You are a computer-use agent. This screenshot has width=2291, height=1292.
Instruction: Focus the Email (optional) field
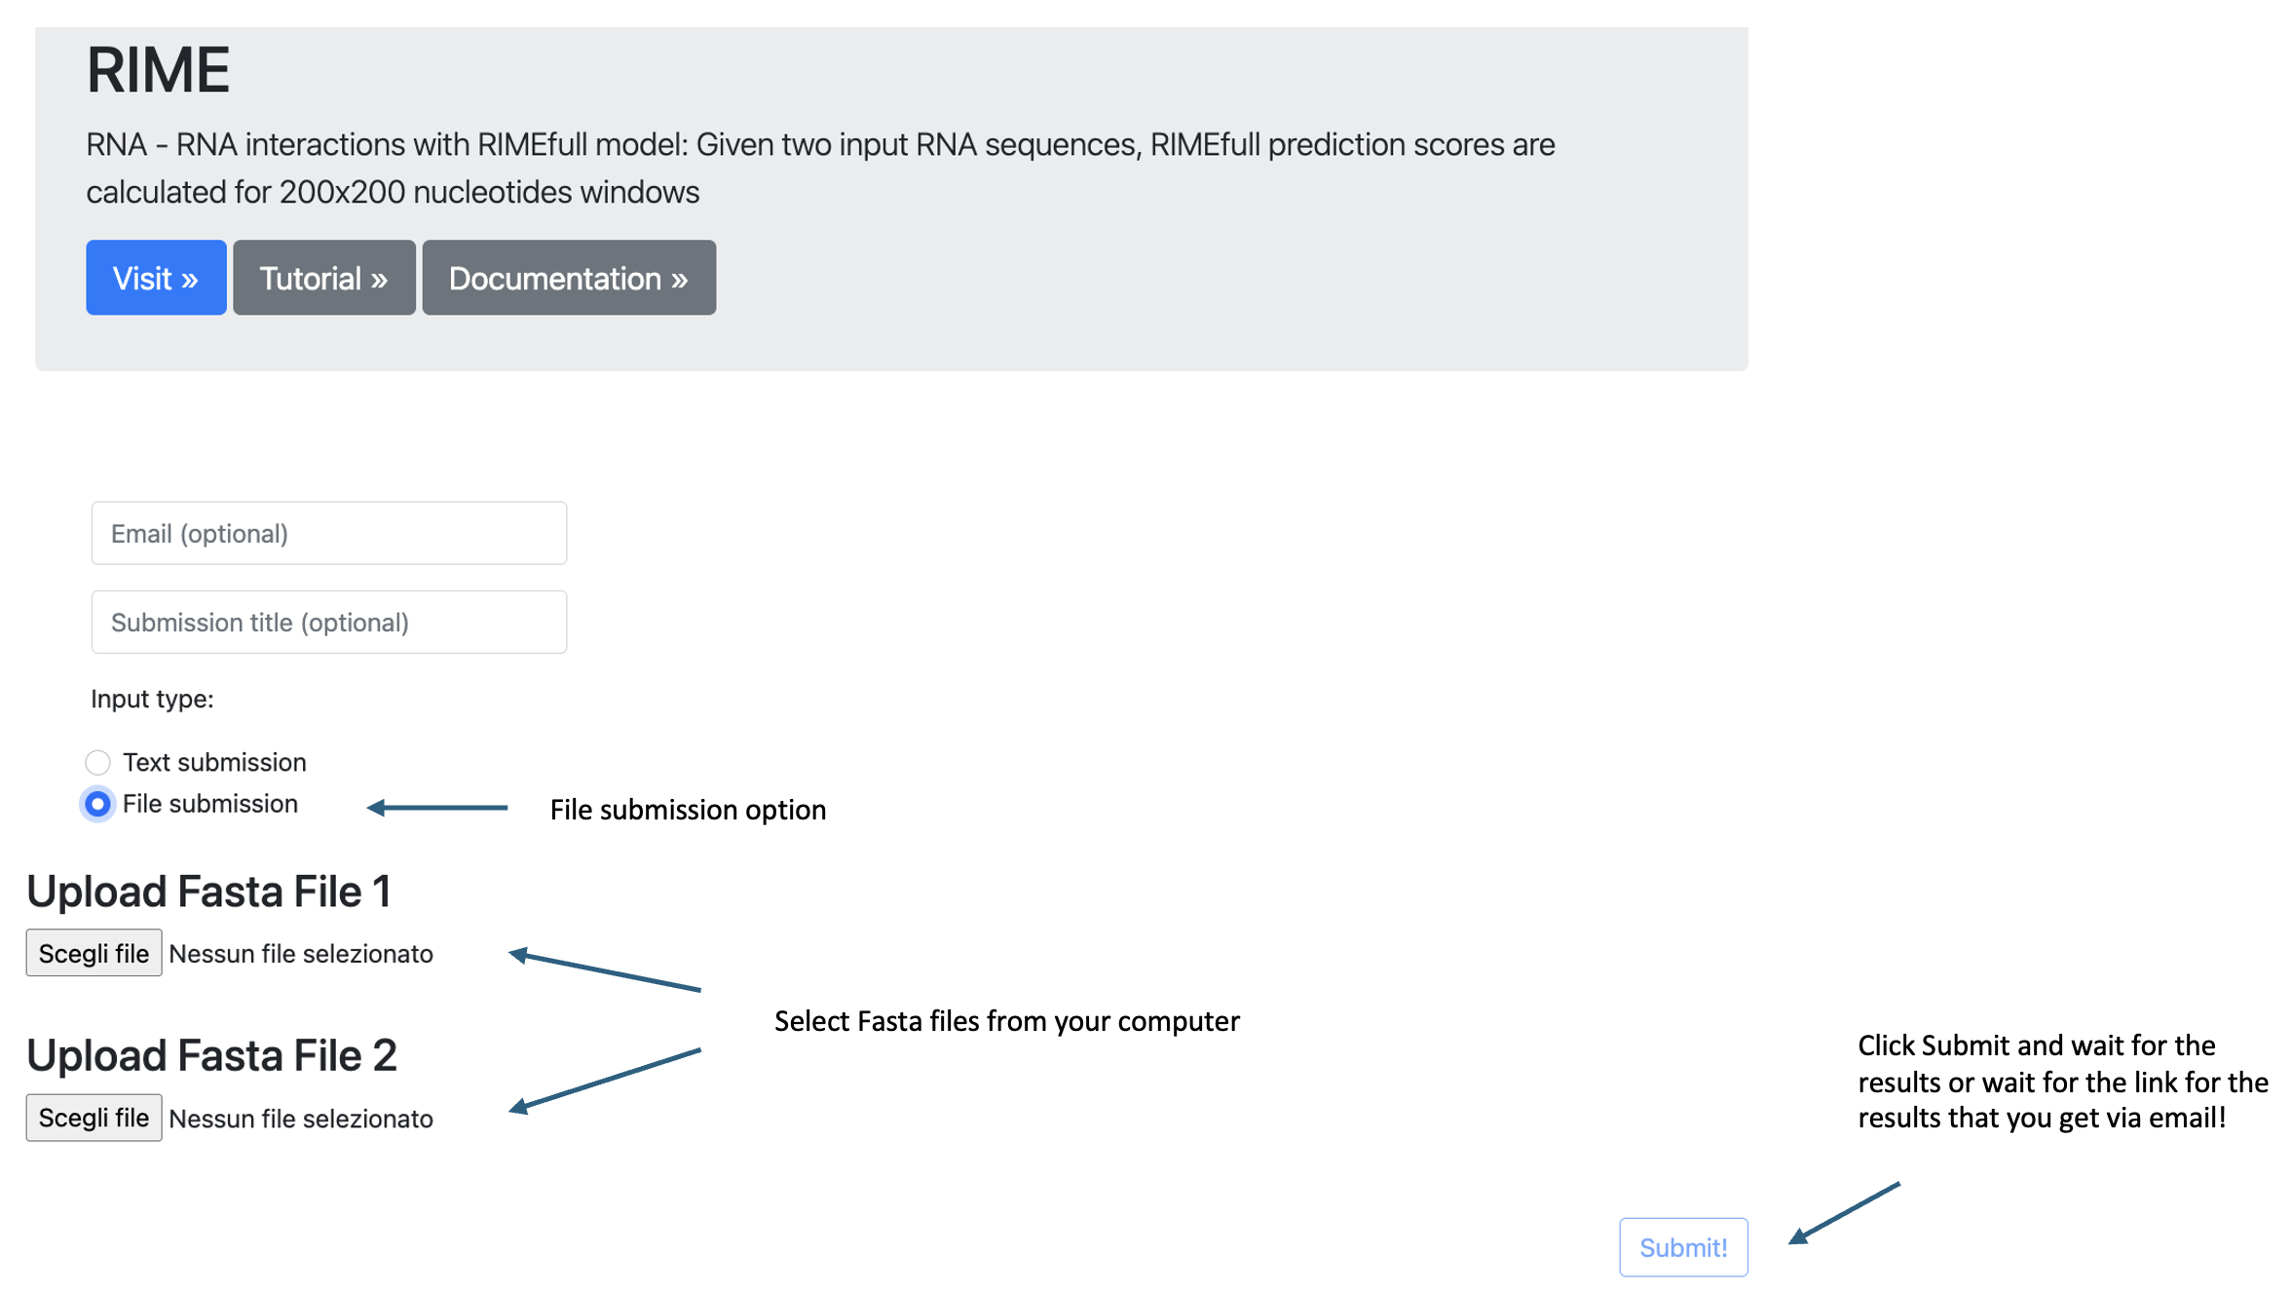pos(329,533)
